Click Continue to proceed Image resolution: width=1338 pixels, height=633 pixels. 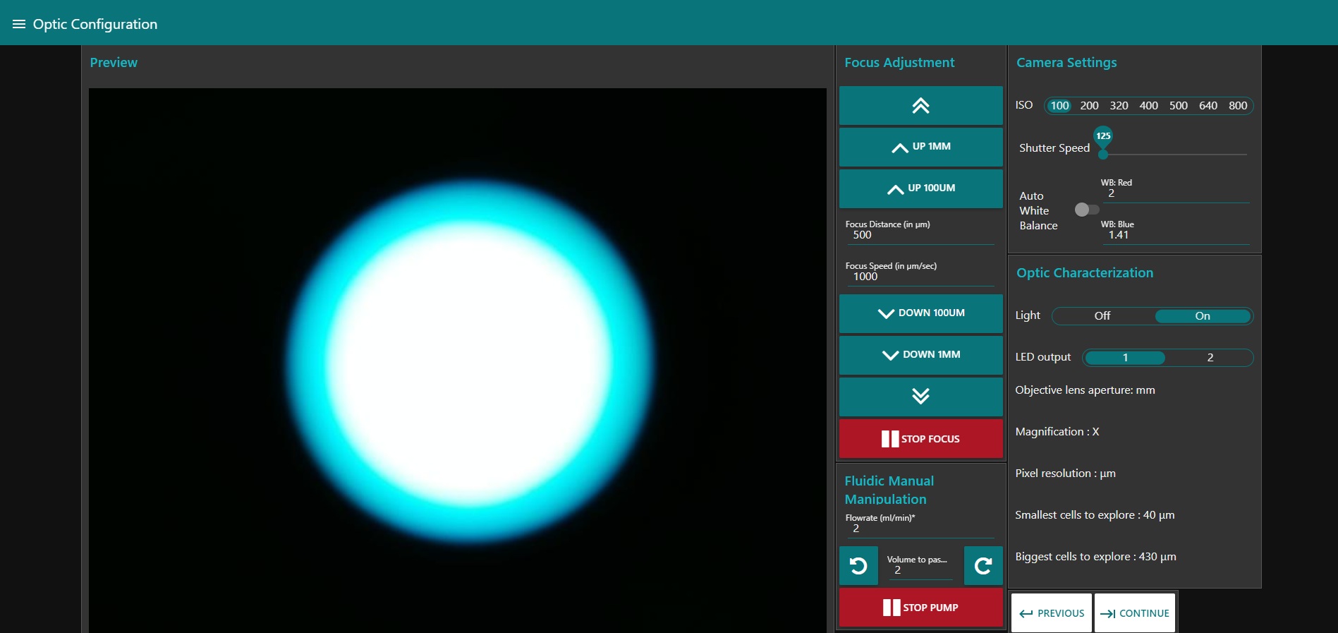click(x=1135, y=613)
